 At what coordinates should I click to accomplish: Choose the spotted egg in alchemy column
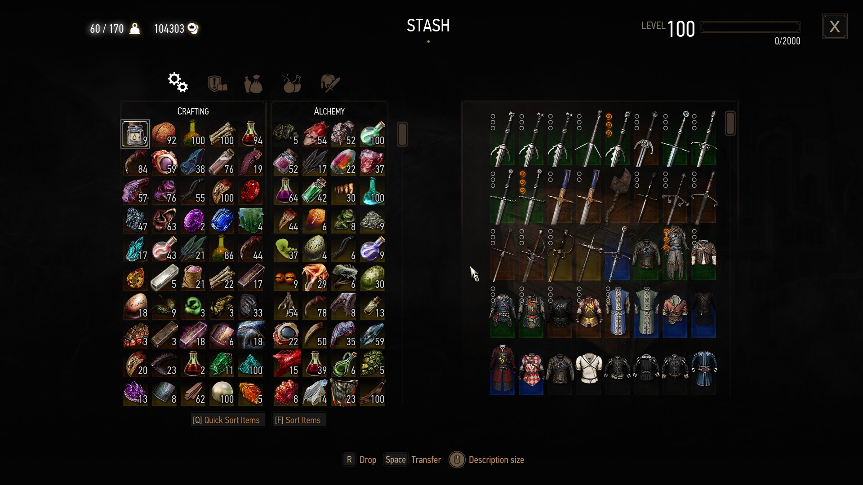(315, 249)
